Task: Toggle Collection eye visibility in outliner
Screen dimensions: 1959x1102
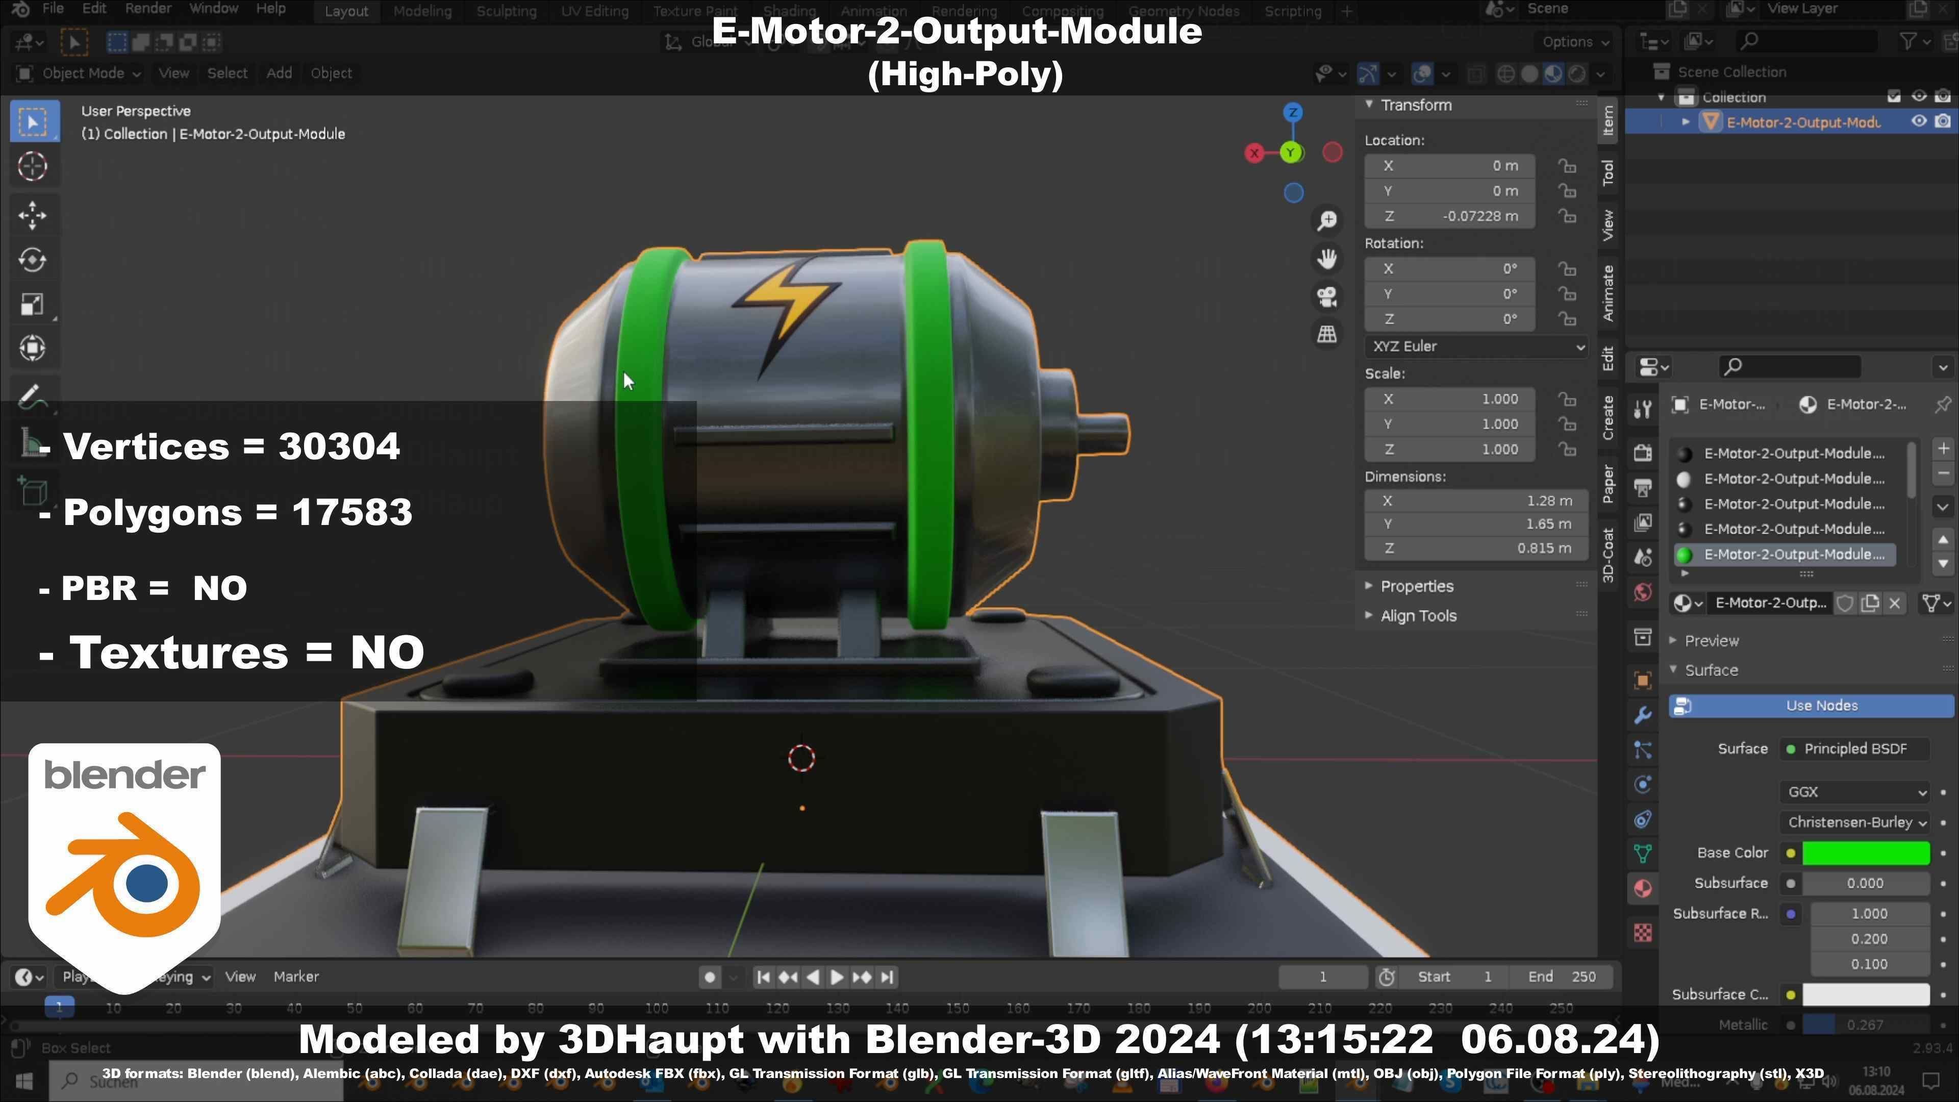Action: click(x=1919, y=96)
